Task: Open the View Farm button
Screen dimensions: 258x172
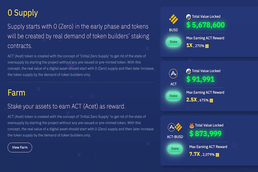Action: tap(20, 147)
